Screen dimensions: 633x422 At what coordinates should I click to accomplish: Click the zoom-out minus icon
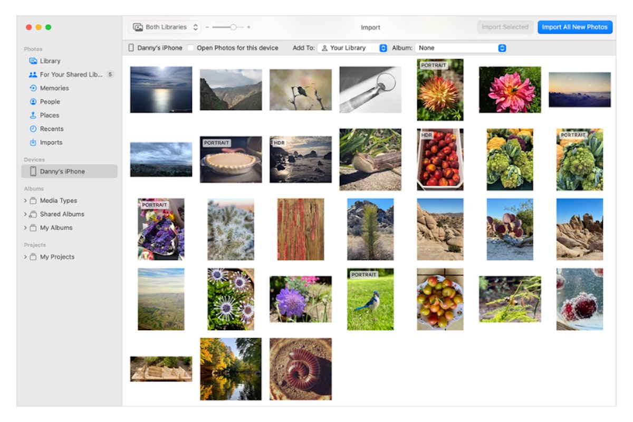tap(207, 27)
